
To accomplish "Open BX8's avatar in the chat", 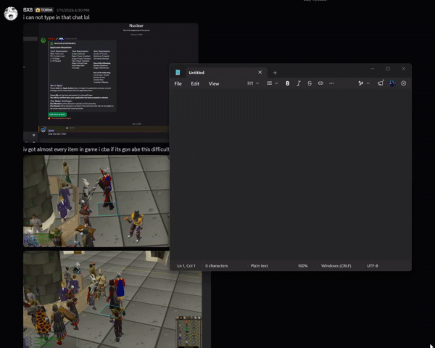I will click(11, 13).
